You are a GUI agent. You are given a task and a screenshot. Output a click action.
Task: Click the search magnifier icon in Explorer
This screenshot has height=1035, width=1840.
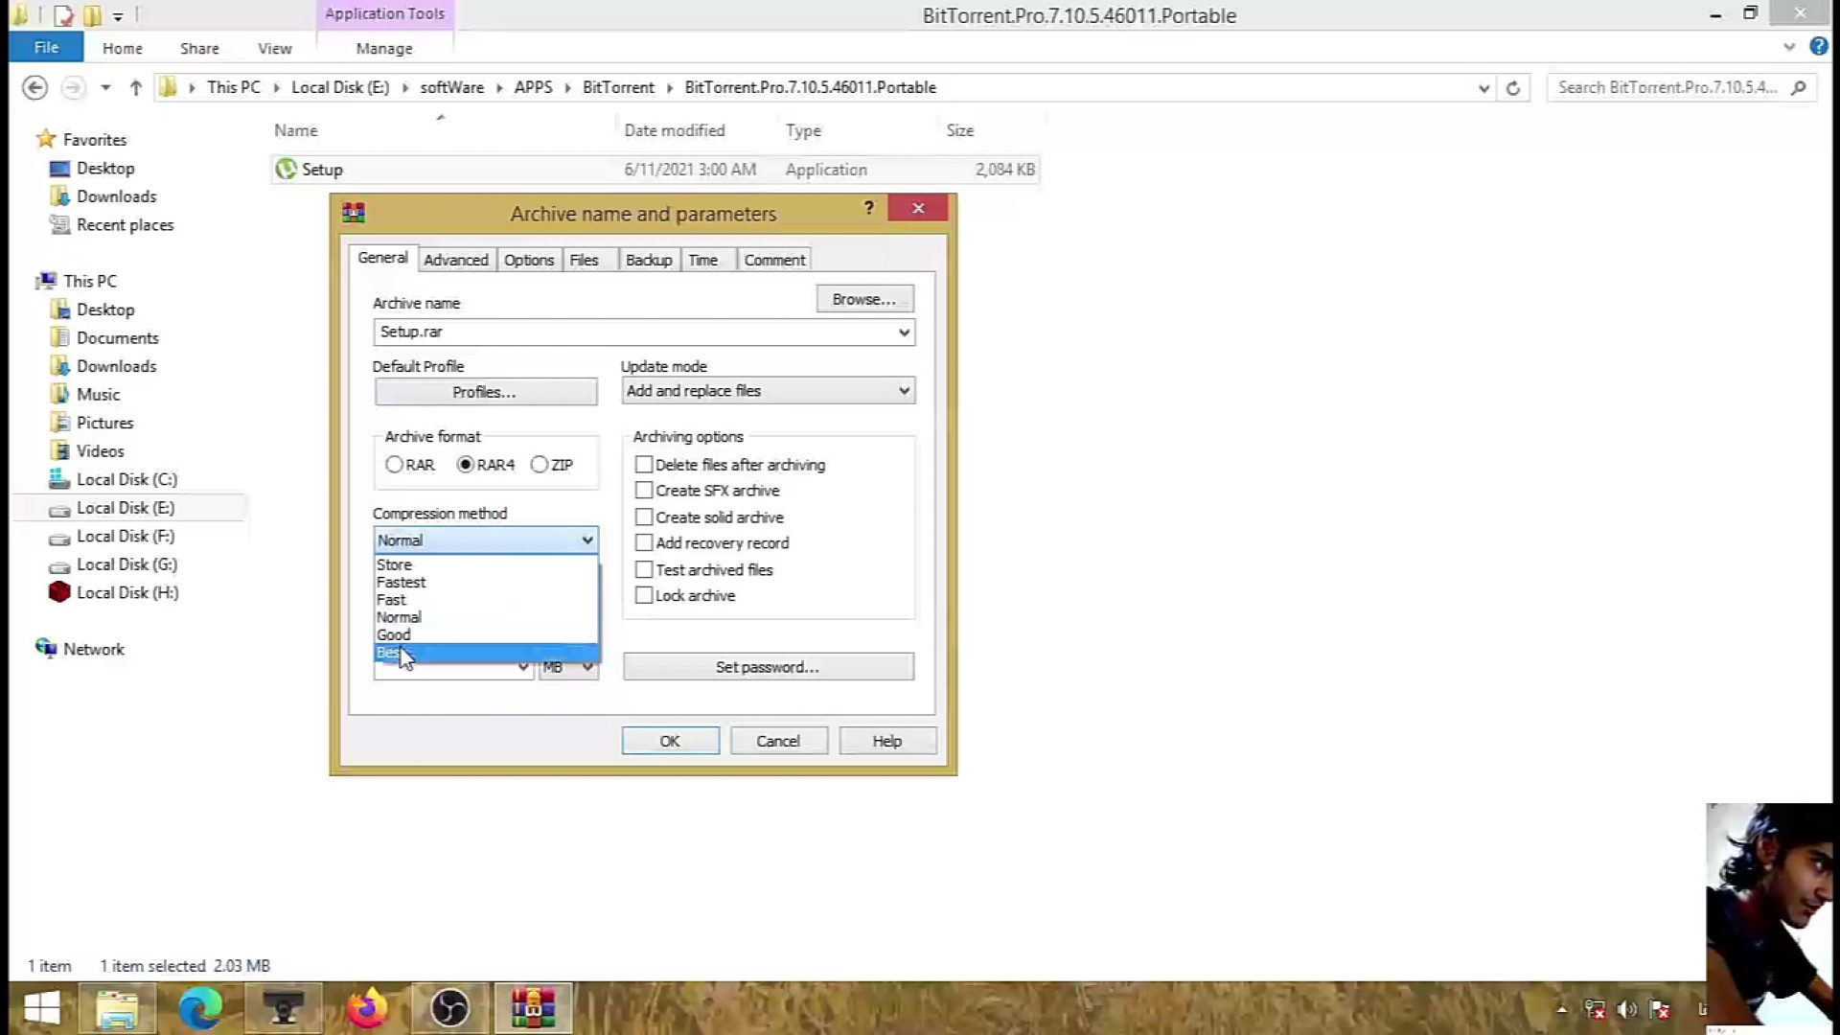(x=1799, y=87)
